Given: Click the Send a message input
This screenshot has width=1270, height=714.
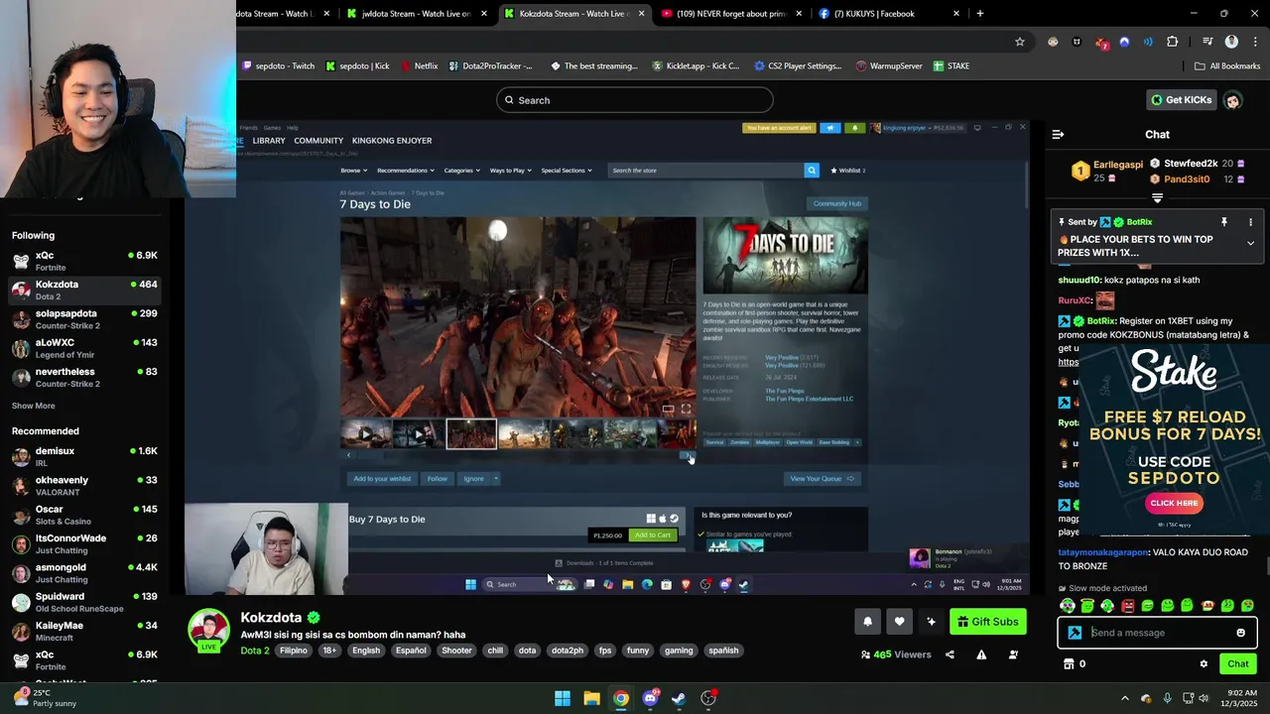Looking at the screenshot, I should tap(1159, 633).
